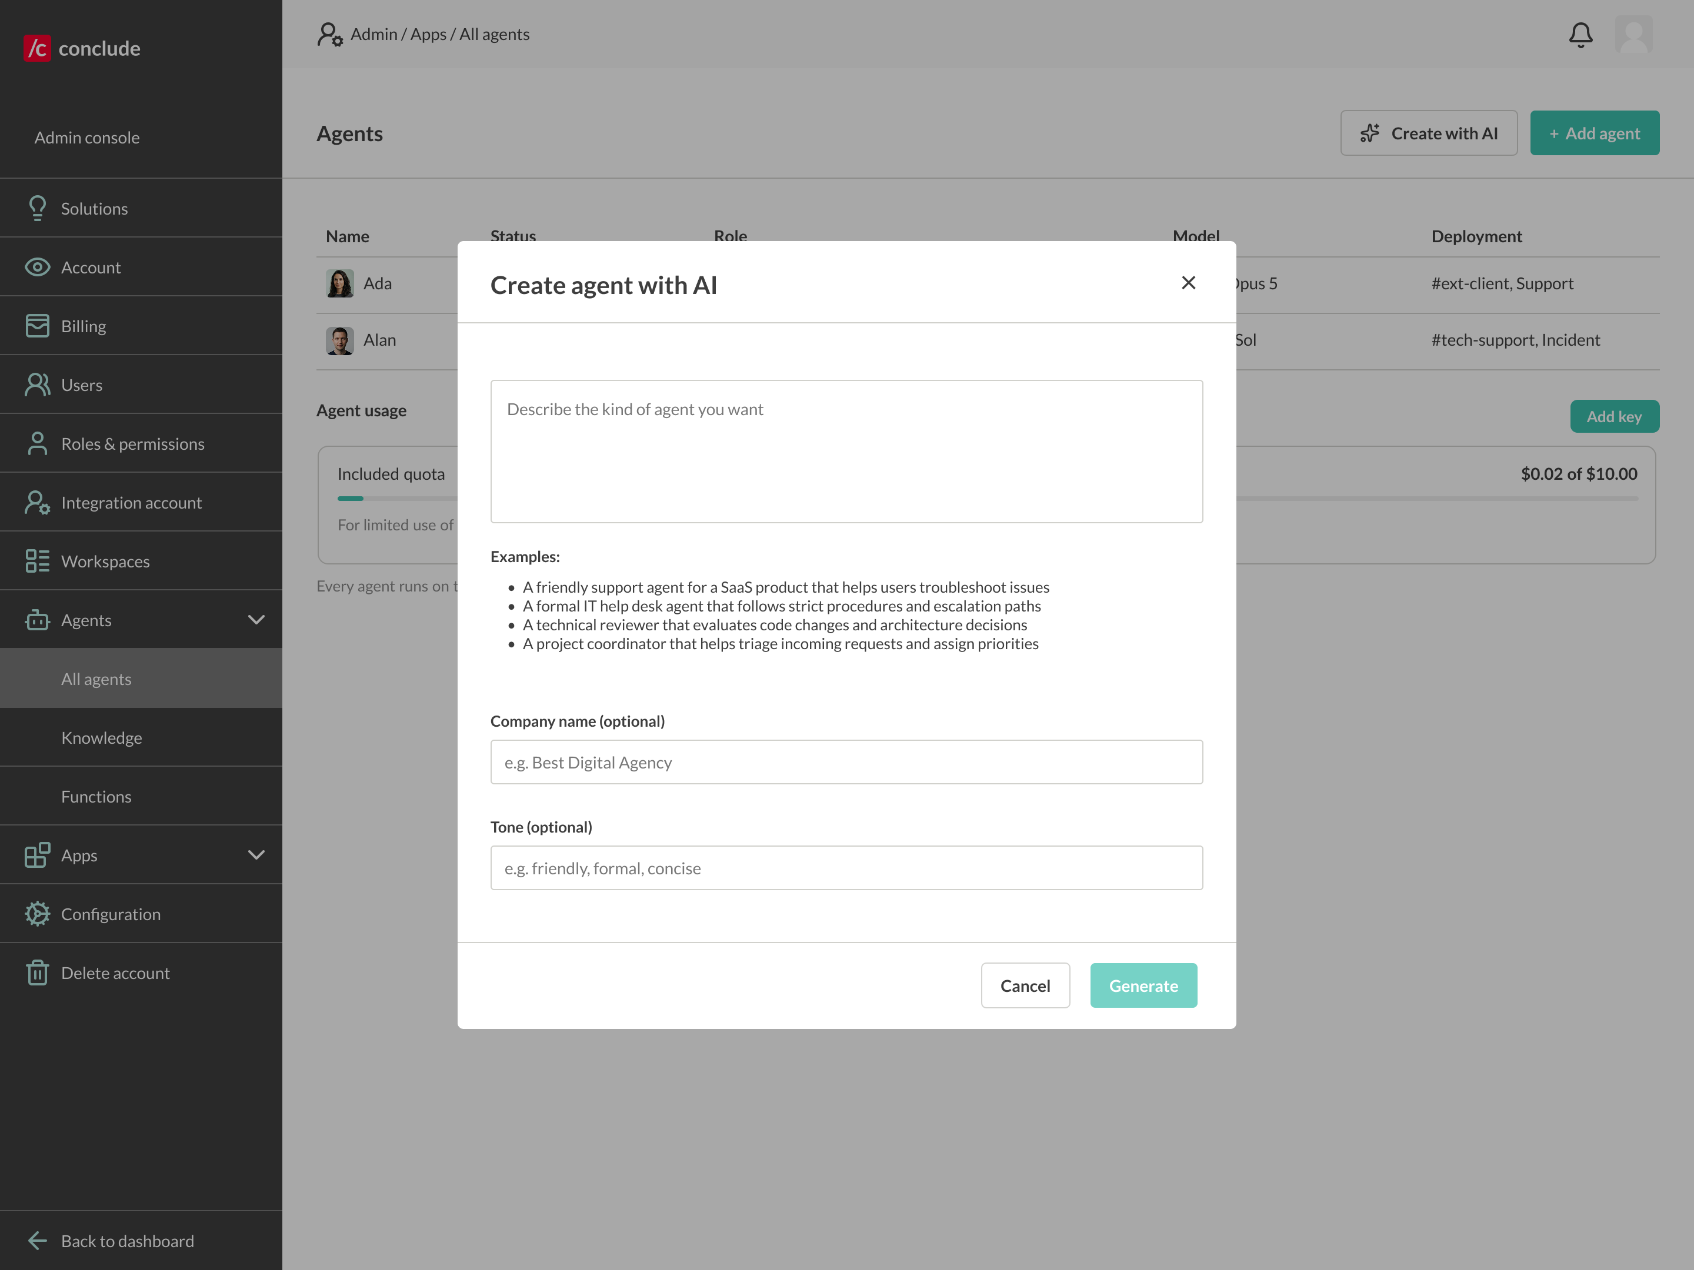
Task: Click the Account eye icon
Action: (x=36, y=267)
